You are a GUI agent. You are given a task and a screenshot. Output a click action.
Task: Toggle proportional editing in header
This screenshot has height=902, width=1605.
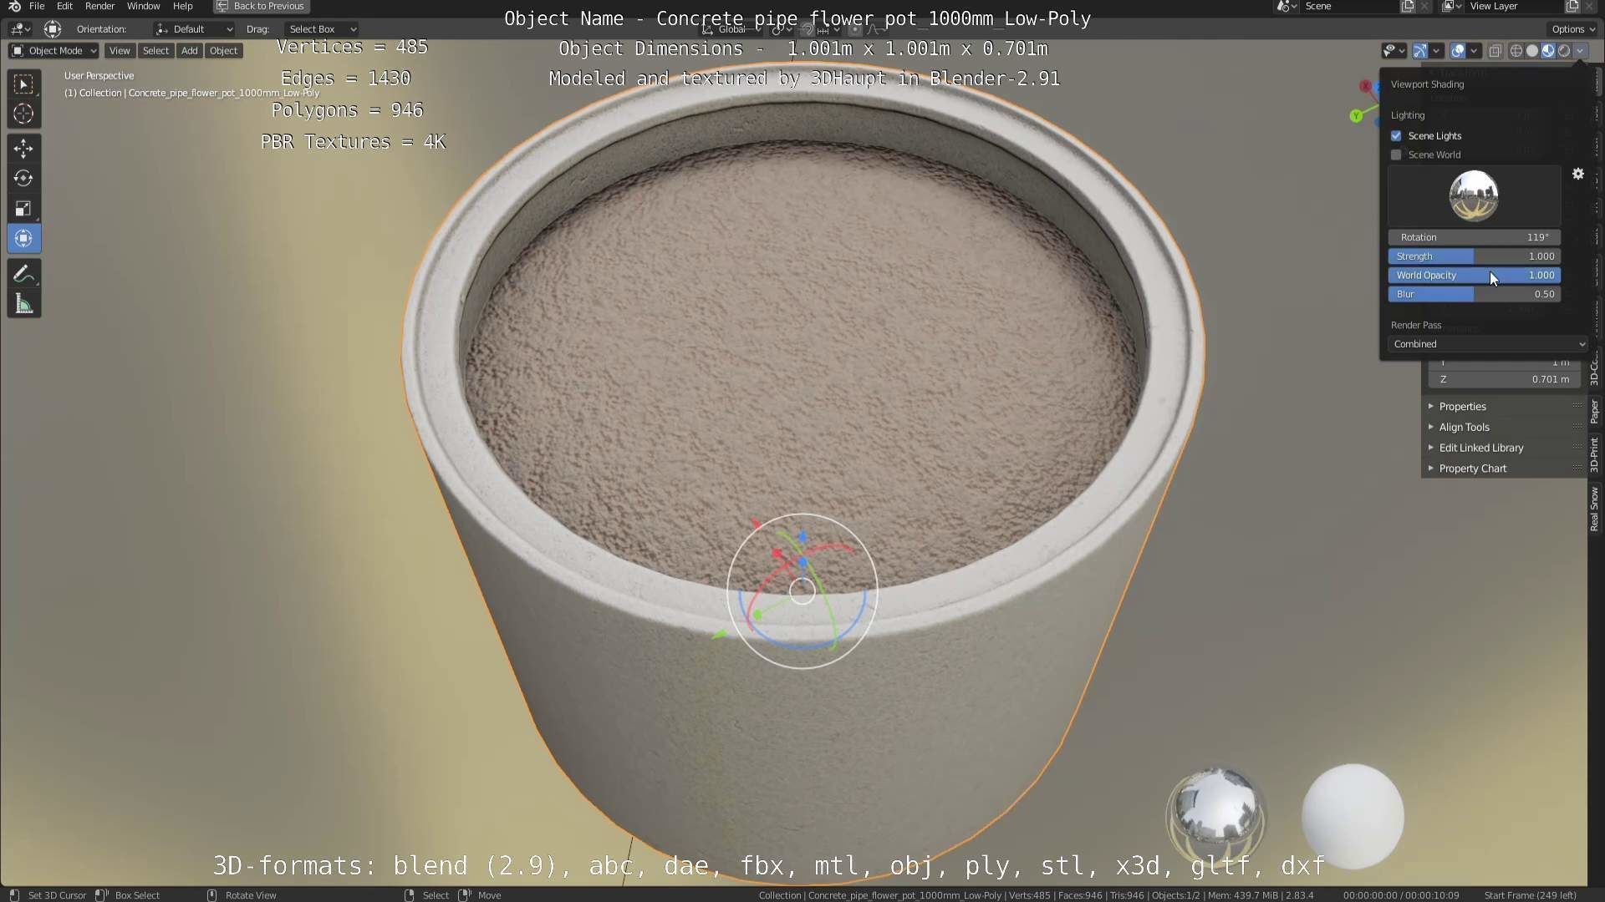pyautogui.click(x=854, y=29)
